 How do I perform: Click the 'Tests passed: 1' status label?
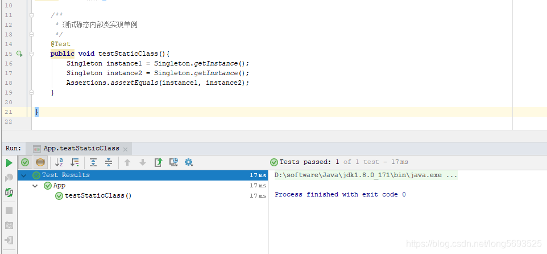pos(309,162)
